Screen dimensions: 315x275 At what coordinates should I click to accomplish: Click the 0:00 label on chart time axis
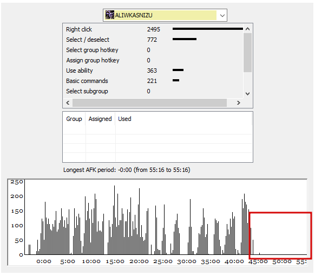[x=44, y=261]
